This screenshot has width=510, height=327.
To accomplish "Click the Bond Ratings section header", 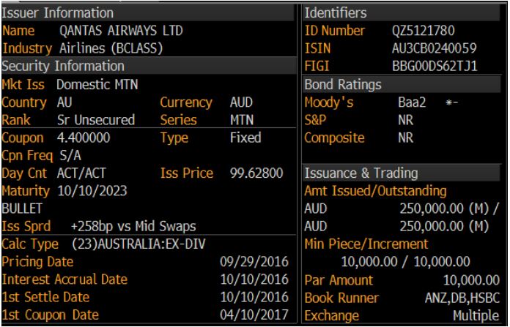I will (402, 85).
